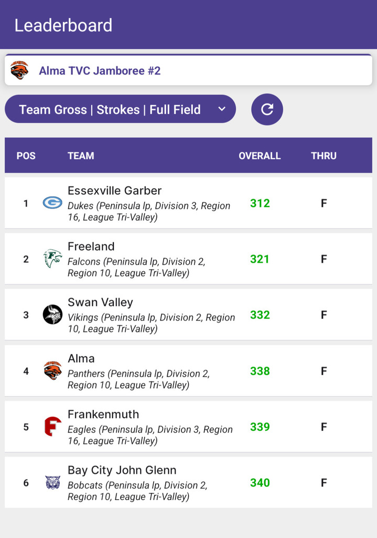Click the dropdown chevron arrow

[222, 109]
